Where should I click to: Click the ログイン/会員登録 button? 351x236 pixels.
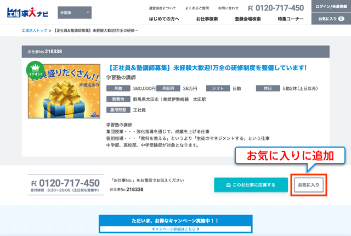click(x=331, y=6)
